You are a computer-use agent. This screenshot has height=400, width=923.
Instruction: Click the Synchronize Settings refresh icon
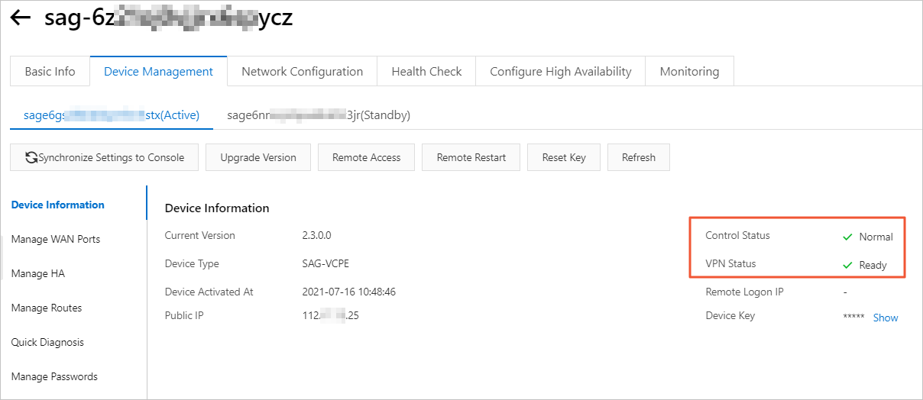31,158
